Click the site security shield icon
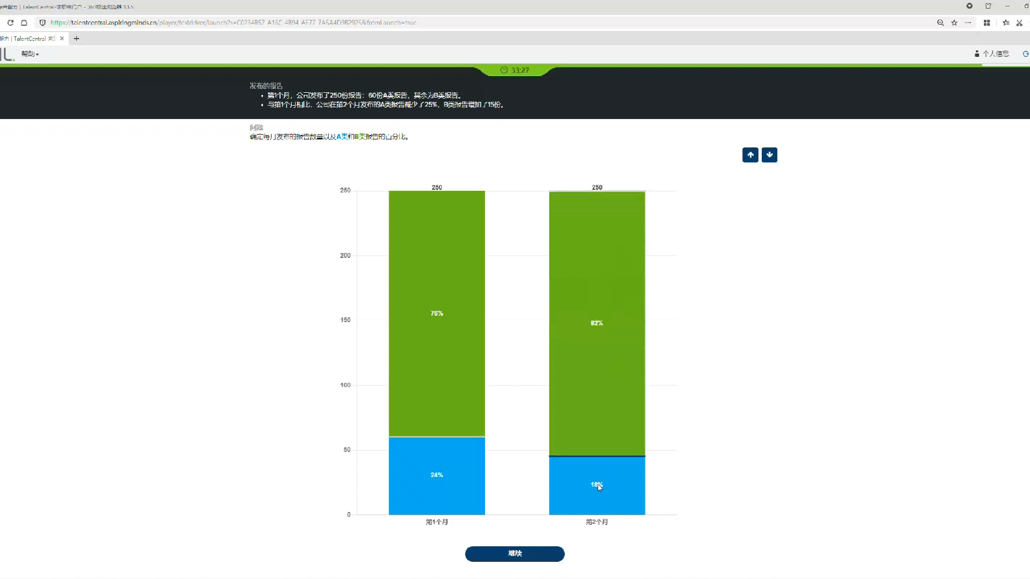This screenshot has width=1030, height=579. [x=42, y=23]
